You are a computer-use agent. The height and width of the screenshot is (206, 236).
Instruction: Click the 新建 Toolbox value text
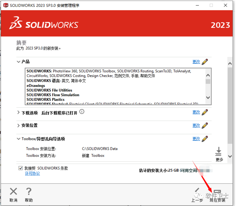(x=93, y=156)
